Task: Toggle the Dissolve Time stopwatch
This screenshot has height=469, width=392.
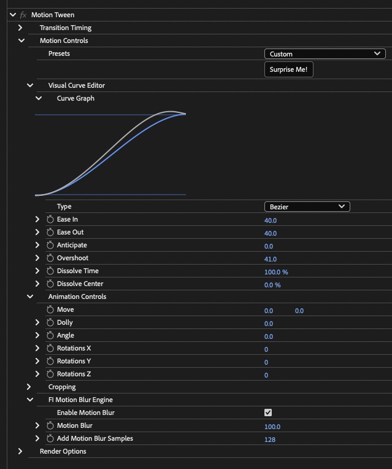Action: pos(50,271)
